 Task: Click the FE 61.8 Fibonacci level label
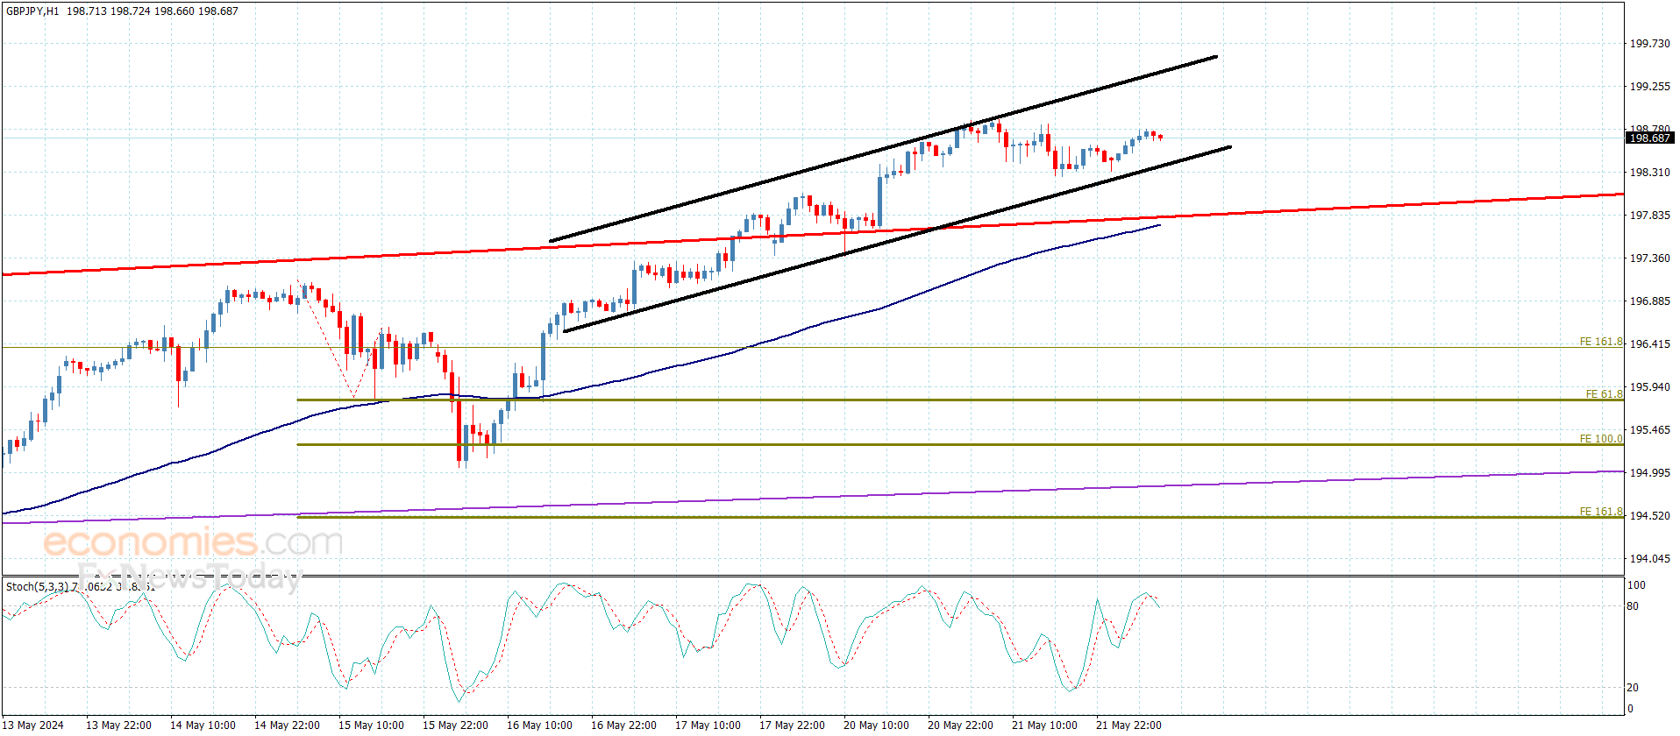click(x=1604, y=394)
